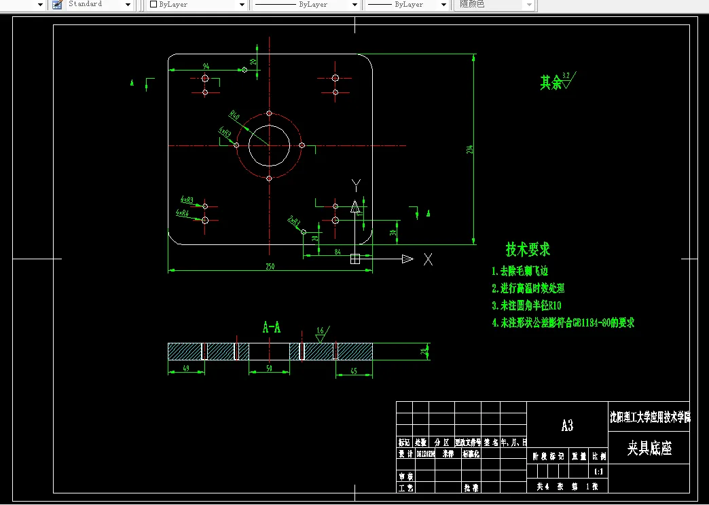Open the ByLayer lineweight dropdown

pos(443,5)
